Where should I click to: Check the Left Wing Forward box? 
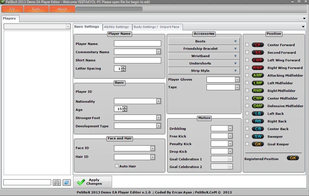point(247,60)
